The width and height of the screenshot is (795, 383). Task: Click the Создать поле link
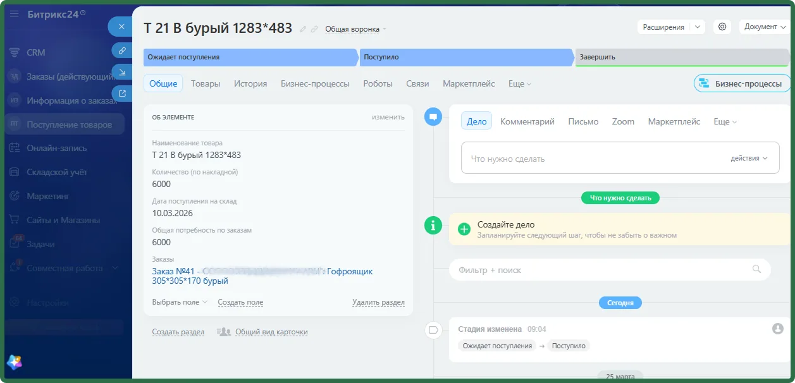[x=240, y=302]
